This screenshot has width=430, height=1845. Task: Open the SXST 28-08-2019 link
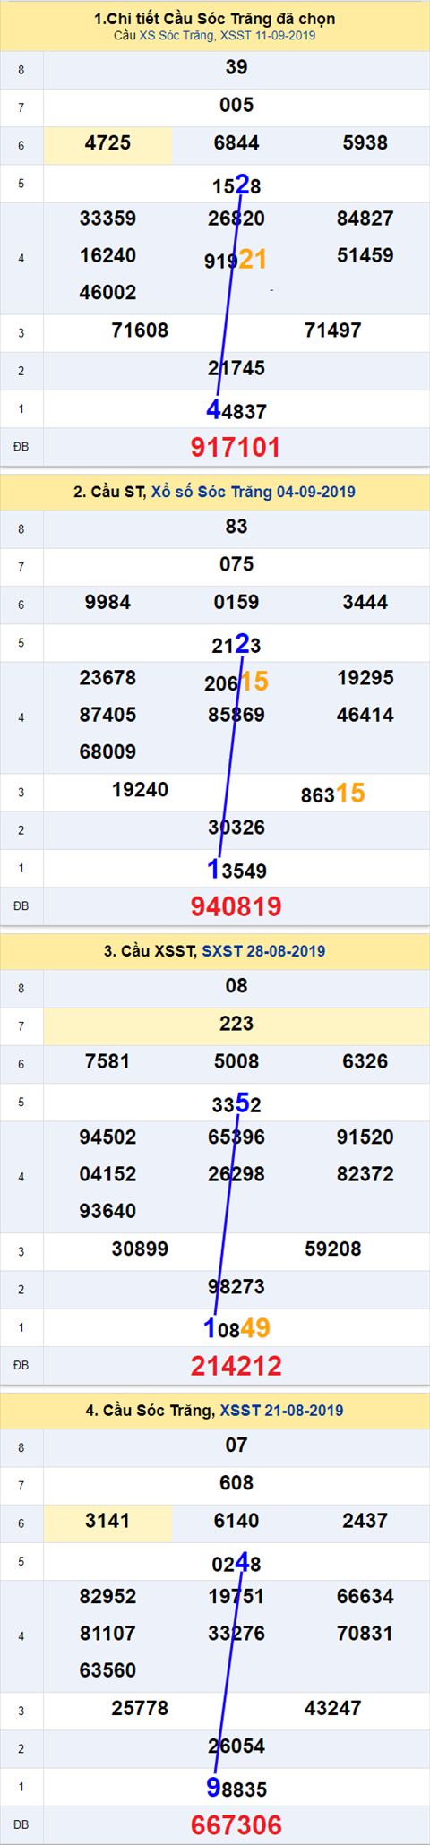(263, 951)
